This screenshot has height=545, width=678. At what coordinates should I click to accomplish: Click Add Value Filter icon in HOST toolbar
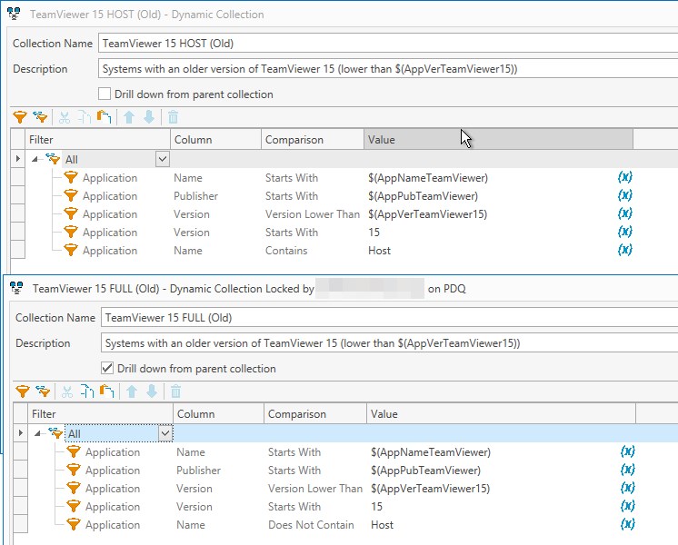tap(20, 117)
